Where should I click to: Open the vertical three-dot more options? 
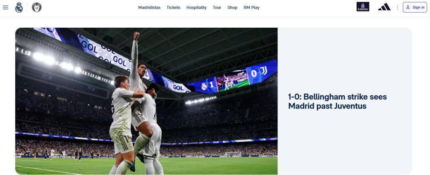pyautogui.click(x=397, y=7)
